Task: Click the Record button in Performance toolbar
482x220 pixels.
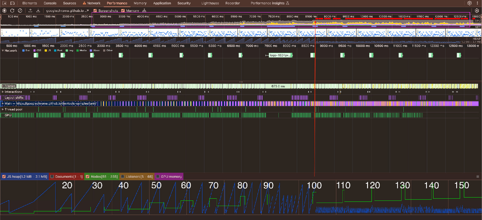Action: (4, 11)
